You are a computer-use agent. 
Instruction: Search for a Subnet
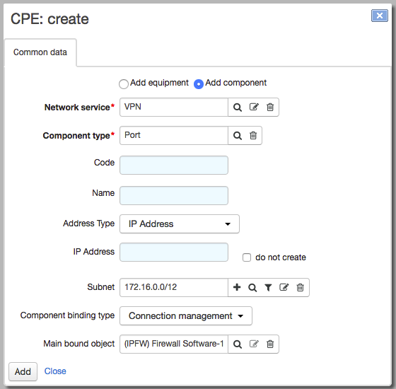point(252,287)
